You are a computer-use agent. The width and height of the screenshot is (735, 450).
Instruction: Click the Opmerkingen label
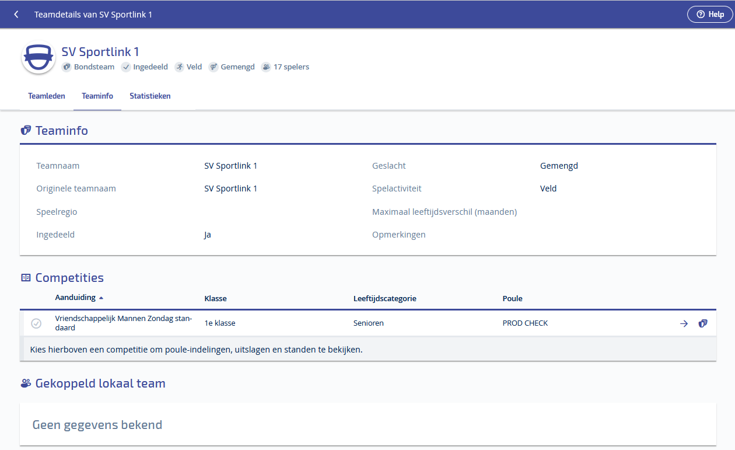point(399,235)
